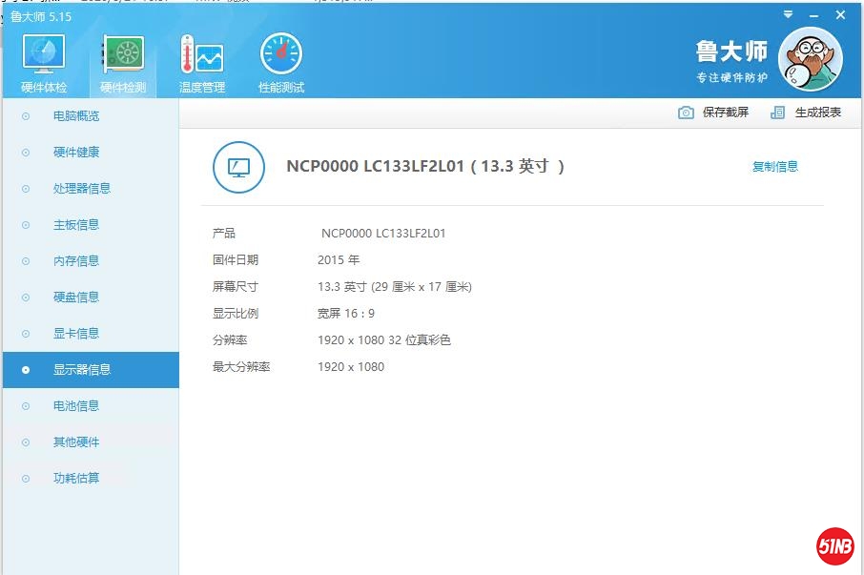Open the 性能测试 performance test tab

click(x=281, y=63)
